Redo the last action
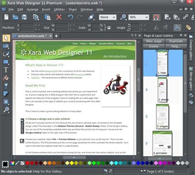Screen dimensions: 195x175 80,17
